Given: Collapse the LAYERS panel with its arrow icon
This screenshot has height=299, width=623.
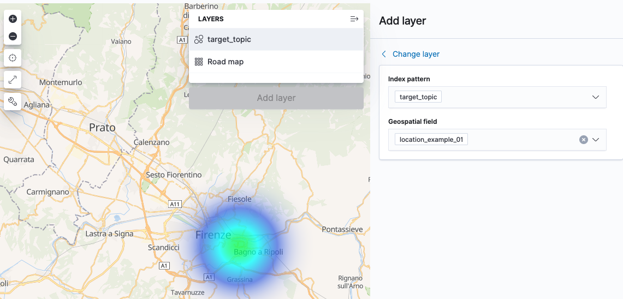Looking at the screenshot, I should 354,19.
